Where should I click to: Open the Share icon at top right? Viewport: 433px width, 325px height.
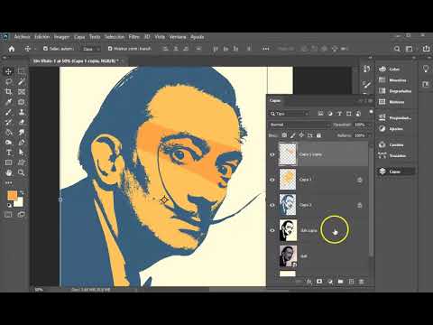coord(426,49)
